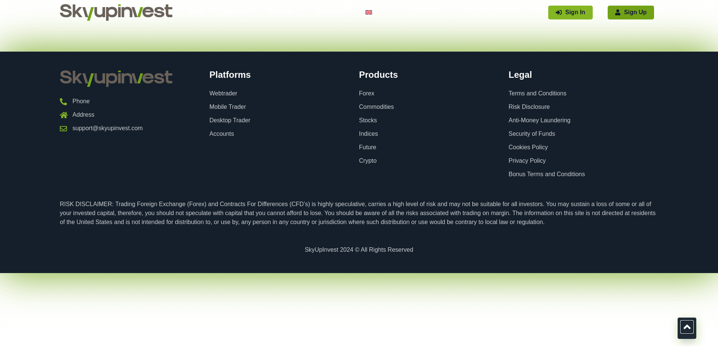The width and height of the screenshot is (718, 346).
Task: Open the Webtrader platform link
Action: pyautogui.click(x=223, y=93)
